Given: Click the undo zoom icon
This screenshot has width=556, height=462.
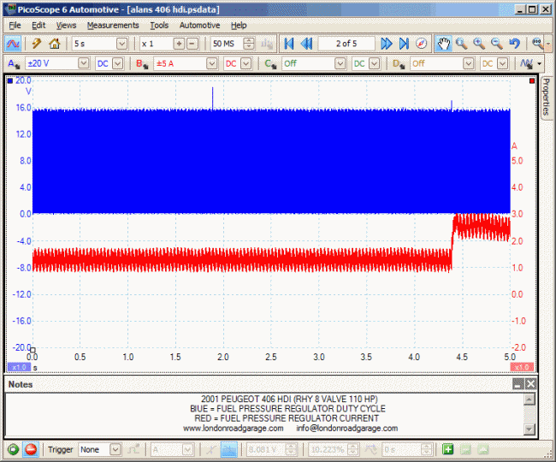Looking at the screenshot, I should 514,44.
